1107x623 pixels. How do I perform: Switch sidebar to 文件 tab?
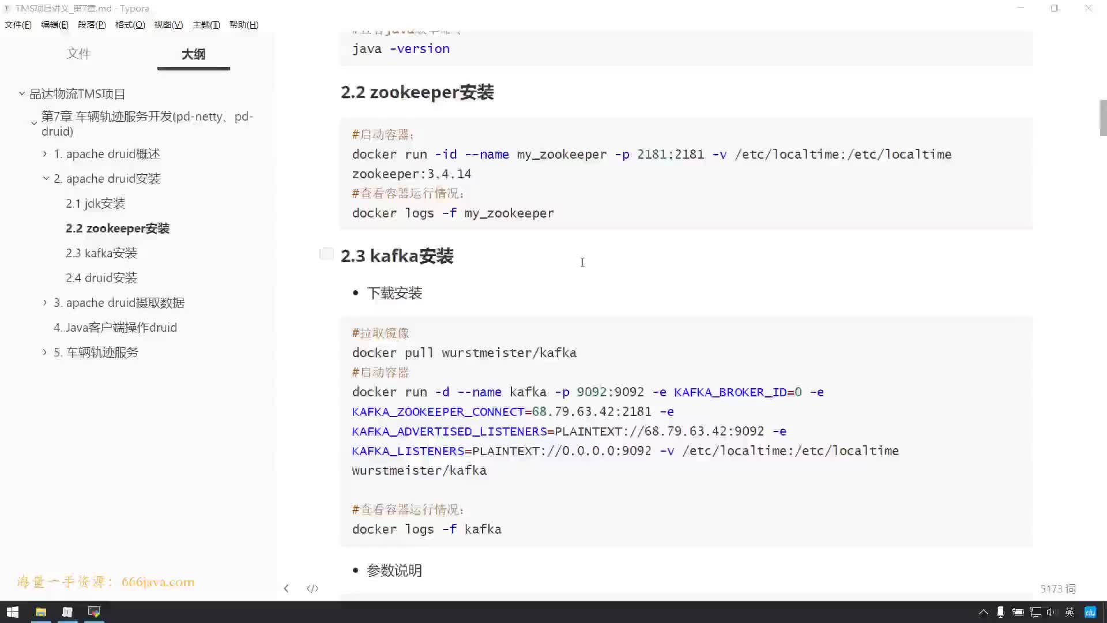[x=78, y=54]
